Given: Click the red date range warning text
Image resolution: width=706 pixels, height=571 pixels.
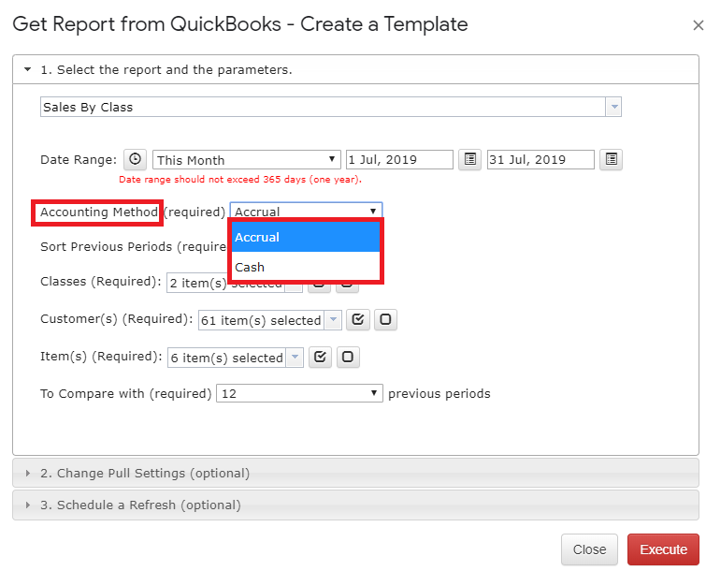Looking at the screenshot, I should click(240, 180).
